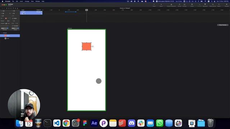
Task: Open Finder from the dock
Action: click(x=19, y=123)
